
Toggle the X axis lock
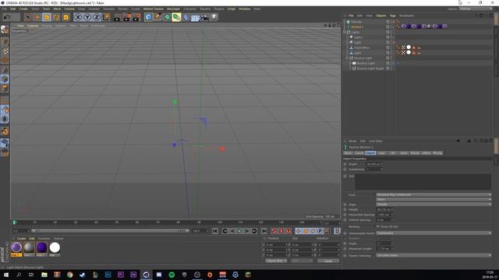pos(78,17)
